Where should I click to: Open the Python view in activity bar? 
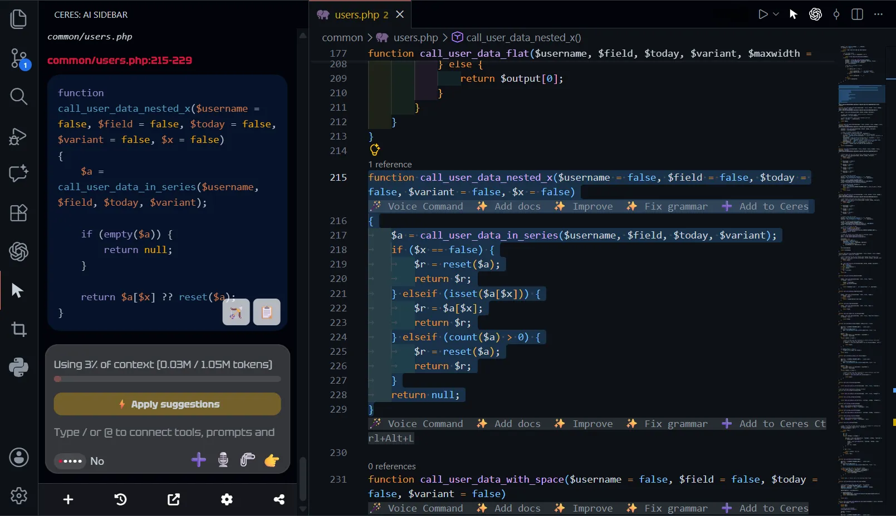19,368
